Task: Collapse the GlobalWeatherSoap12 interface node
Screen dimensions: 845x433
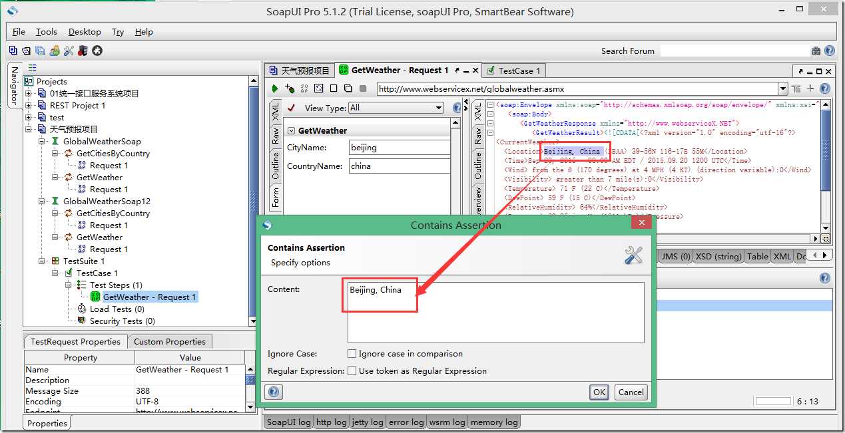Action: pos(42,202)
